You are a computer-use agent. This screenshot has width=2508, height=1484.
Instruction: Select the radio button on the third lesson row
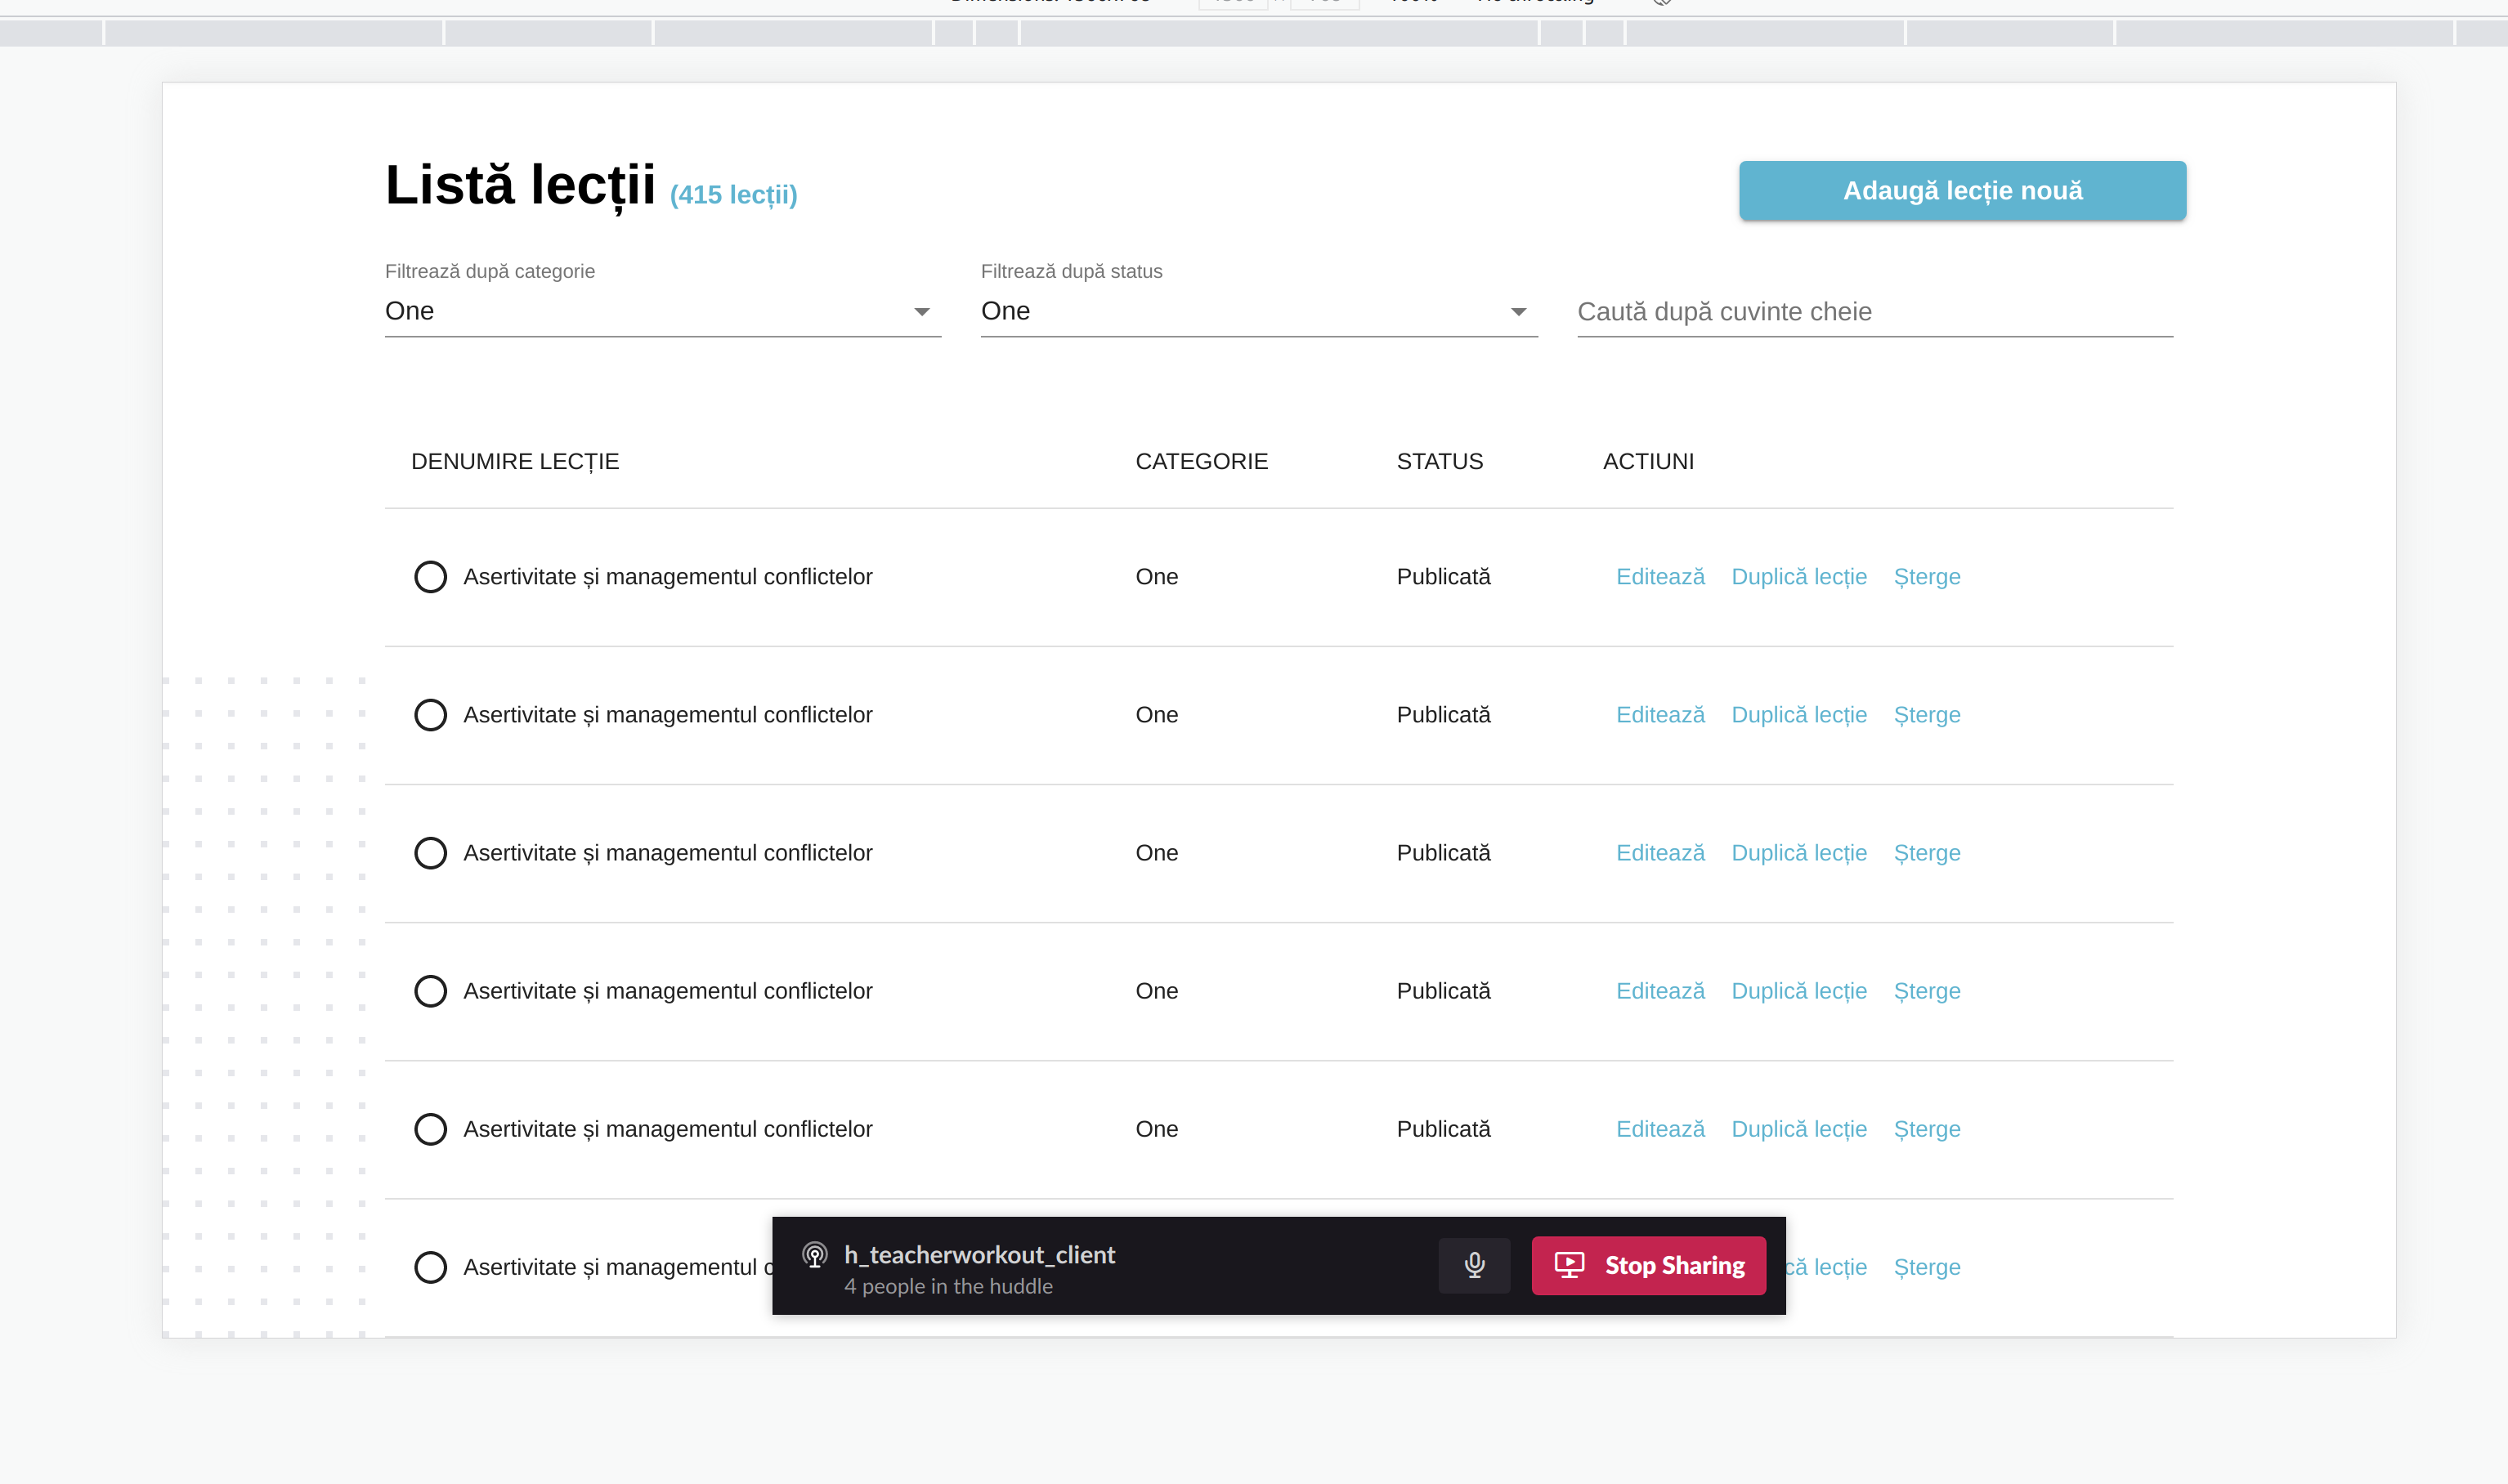tap(430, 852)
